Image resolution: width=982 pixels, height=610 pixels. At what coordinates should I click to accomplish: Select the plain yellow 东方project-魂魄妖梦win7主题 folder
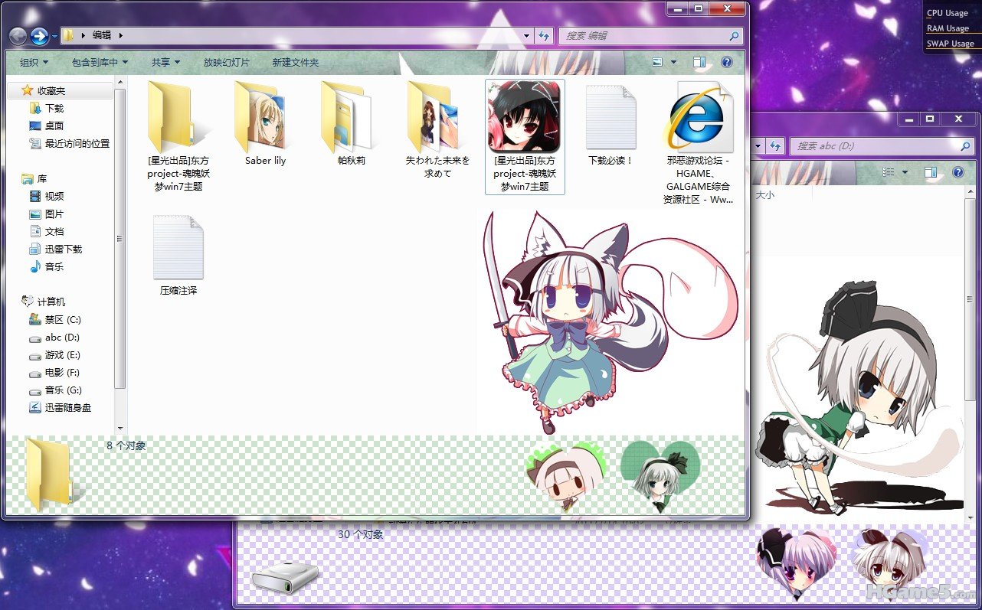coord(178,135)
